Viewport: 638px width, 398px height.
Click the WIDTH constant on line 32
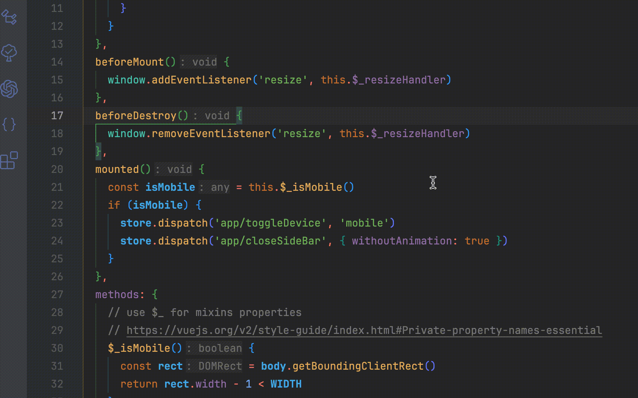click(286, 384)
